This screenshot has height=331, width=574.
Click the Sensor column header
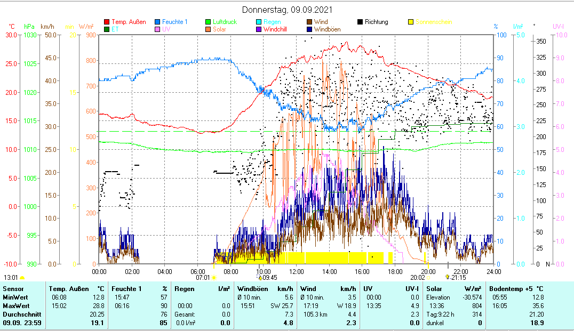[13, 289]
